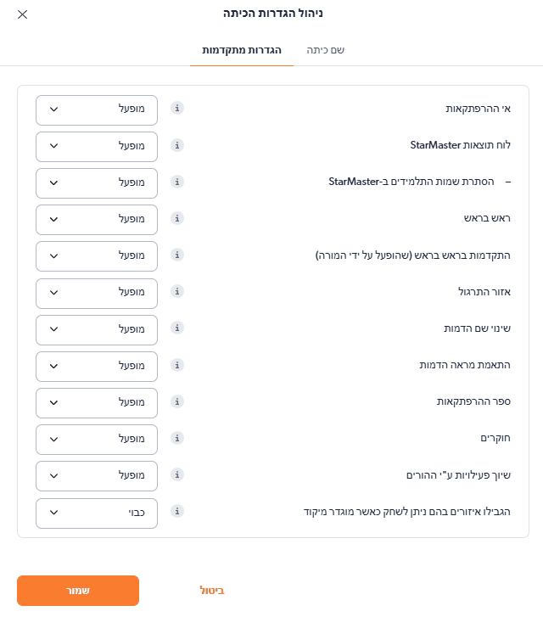This screenshot has width=543, height=617.
Task: Open the אי ההרפתקאות dropdown
Action: (97, 109)
